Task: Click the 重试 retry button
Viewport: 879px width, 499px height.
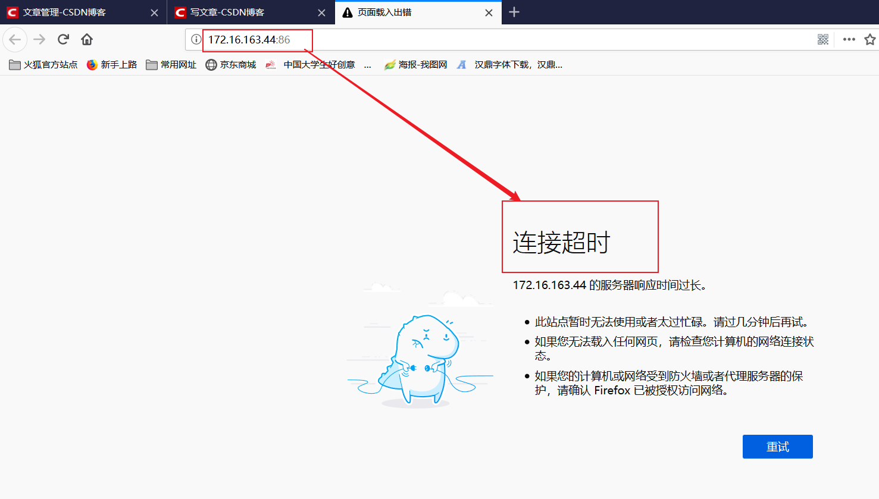Action: [777, 447]
